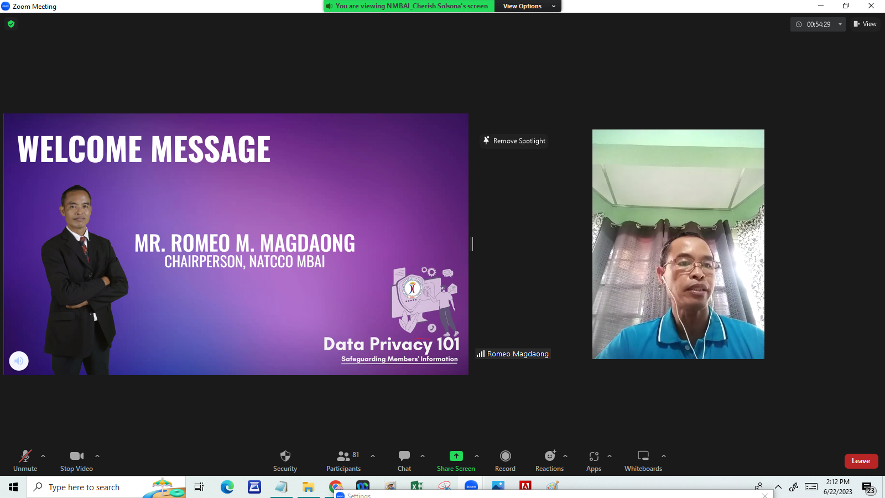Start recording with the Record button
885x498 pixels.
pos(505,461)
